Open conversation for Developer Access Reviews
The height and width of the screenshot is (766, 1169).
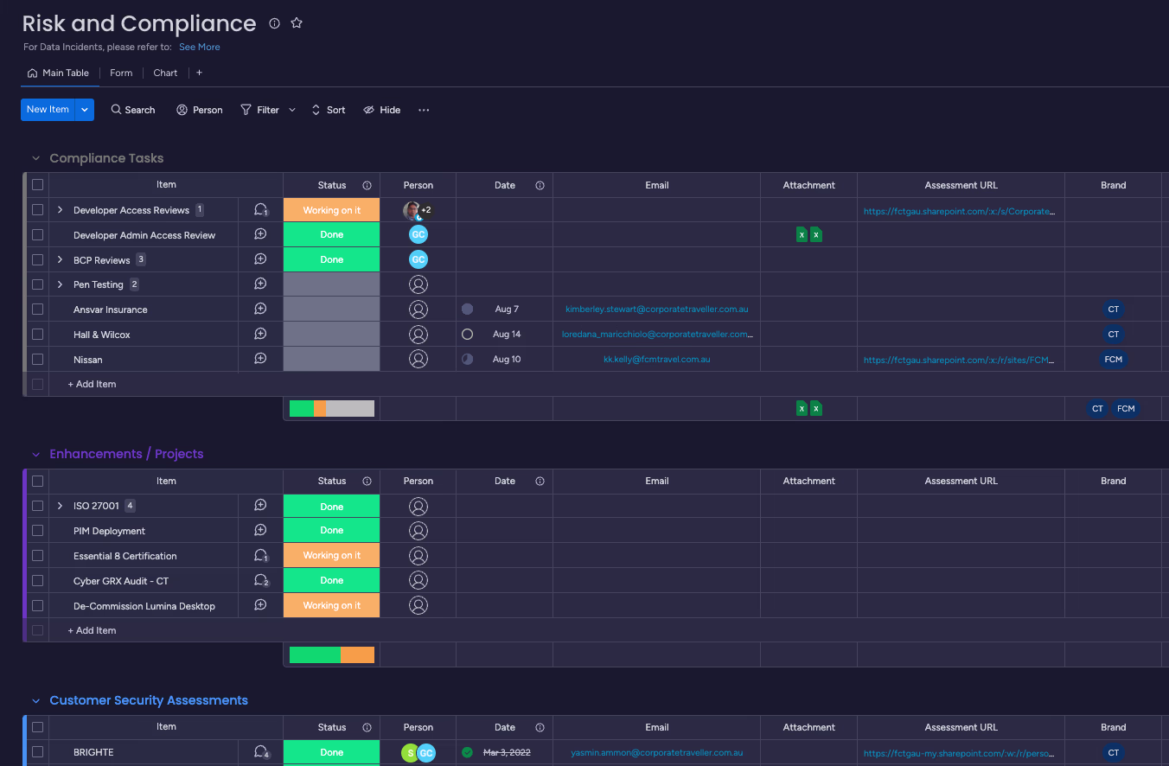[x=260, y=210]
